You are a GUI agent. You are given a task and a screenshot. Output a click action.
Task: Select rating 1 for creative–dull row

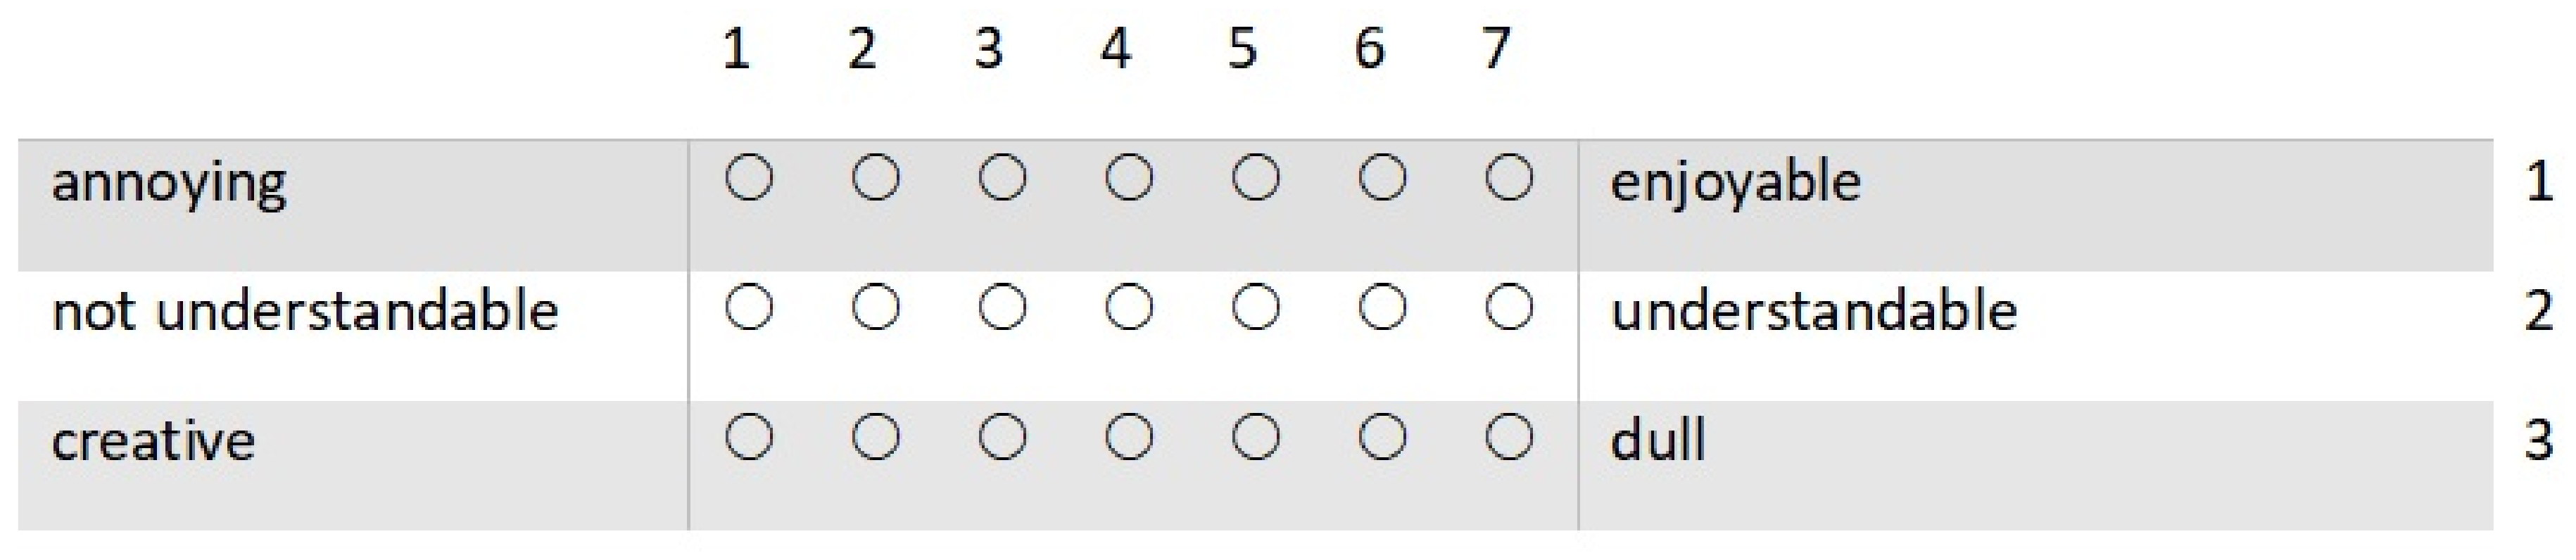749,437
